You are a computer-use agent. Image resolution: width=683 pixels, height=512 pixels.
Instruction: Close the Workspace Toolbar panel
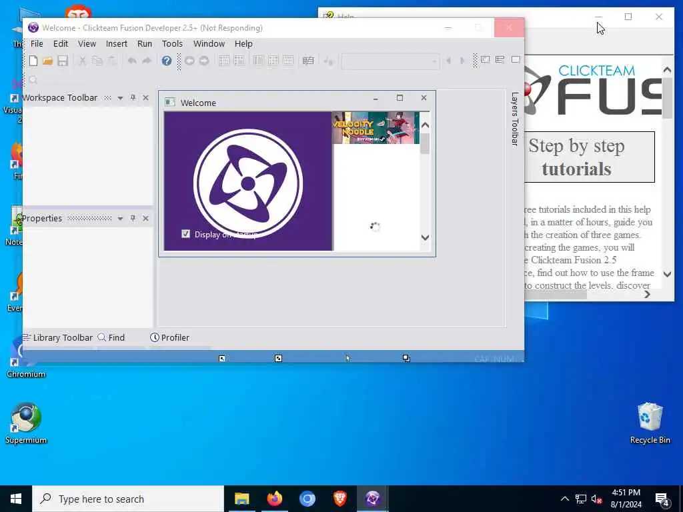click(x=146, y=97)
